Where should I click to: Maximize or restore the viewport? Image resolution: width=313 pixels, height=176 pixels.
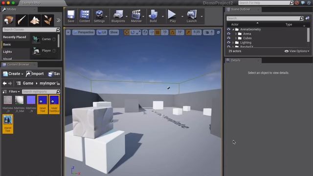click(218, 32)
